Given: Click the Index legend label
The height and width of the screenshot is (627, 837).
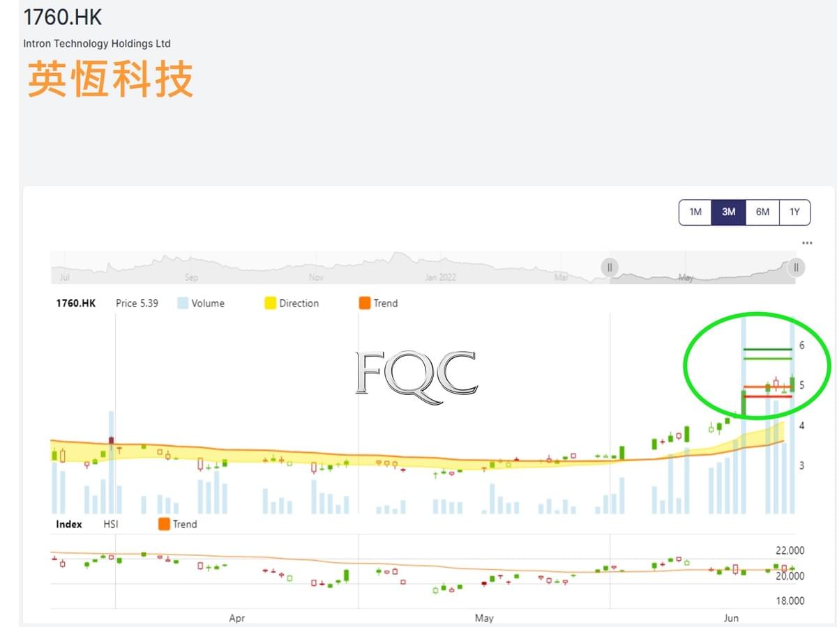Looking at the screenshot, I should [69, 524].
